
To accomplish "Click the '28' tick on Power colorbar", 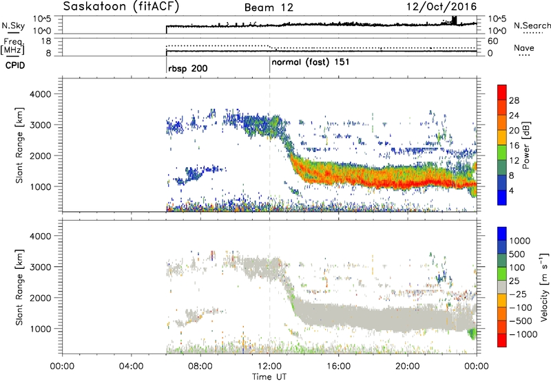I will click(x=514, y=100).
